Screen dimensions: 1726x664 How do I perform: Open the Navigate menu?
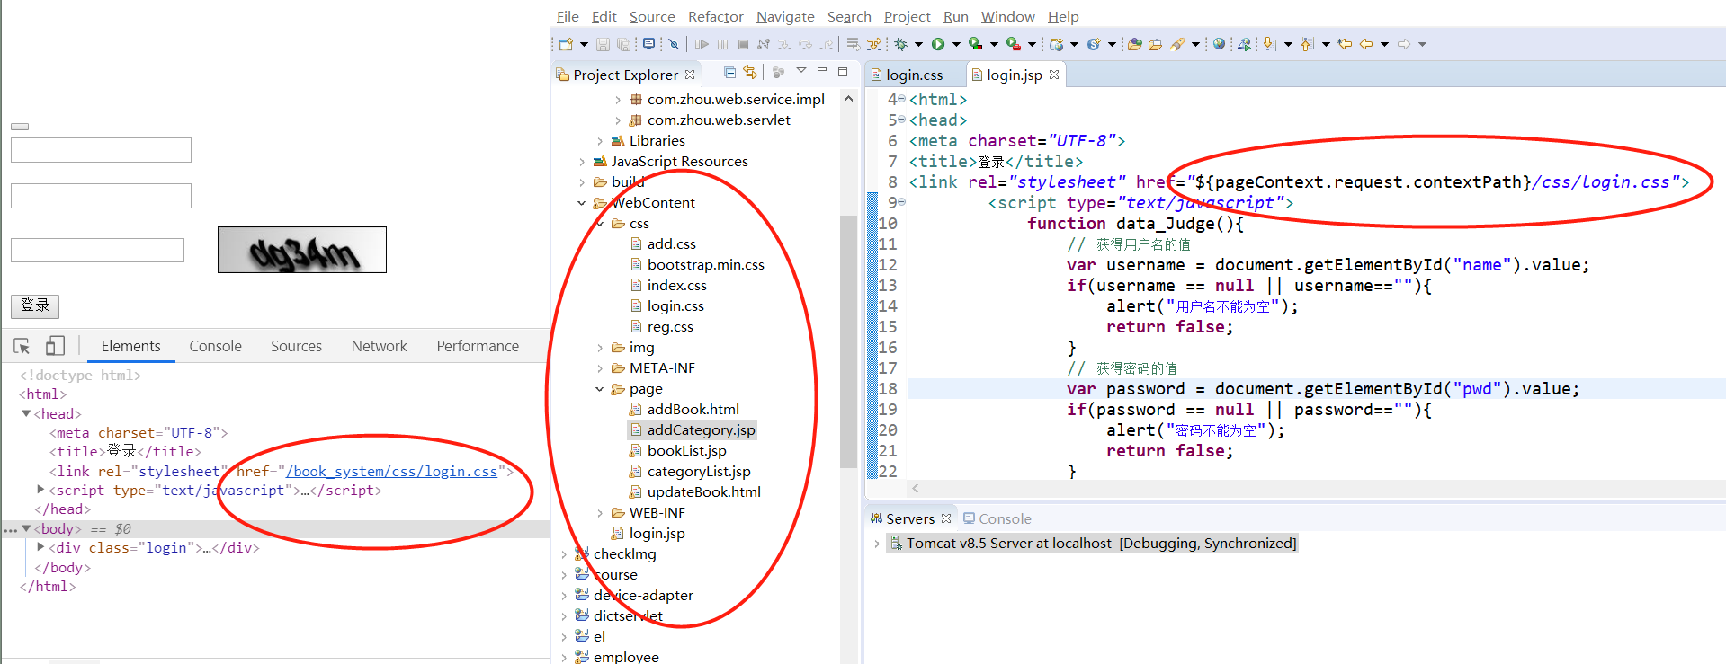coord(785,16)
